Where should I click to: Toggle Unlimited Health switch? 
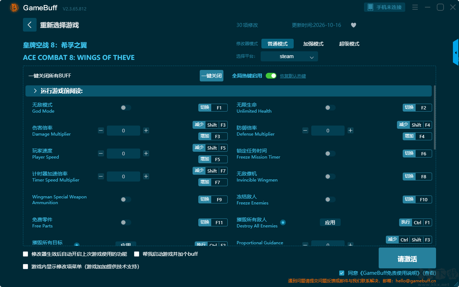click(x=330, y=108)
